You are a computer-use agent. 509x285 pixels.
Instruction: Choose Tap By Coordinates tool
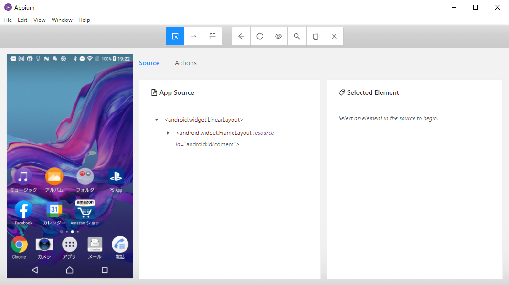212,36
